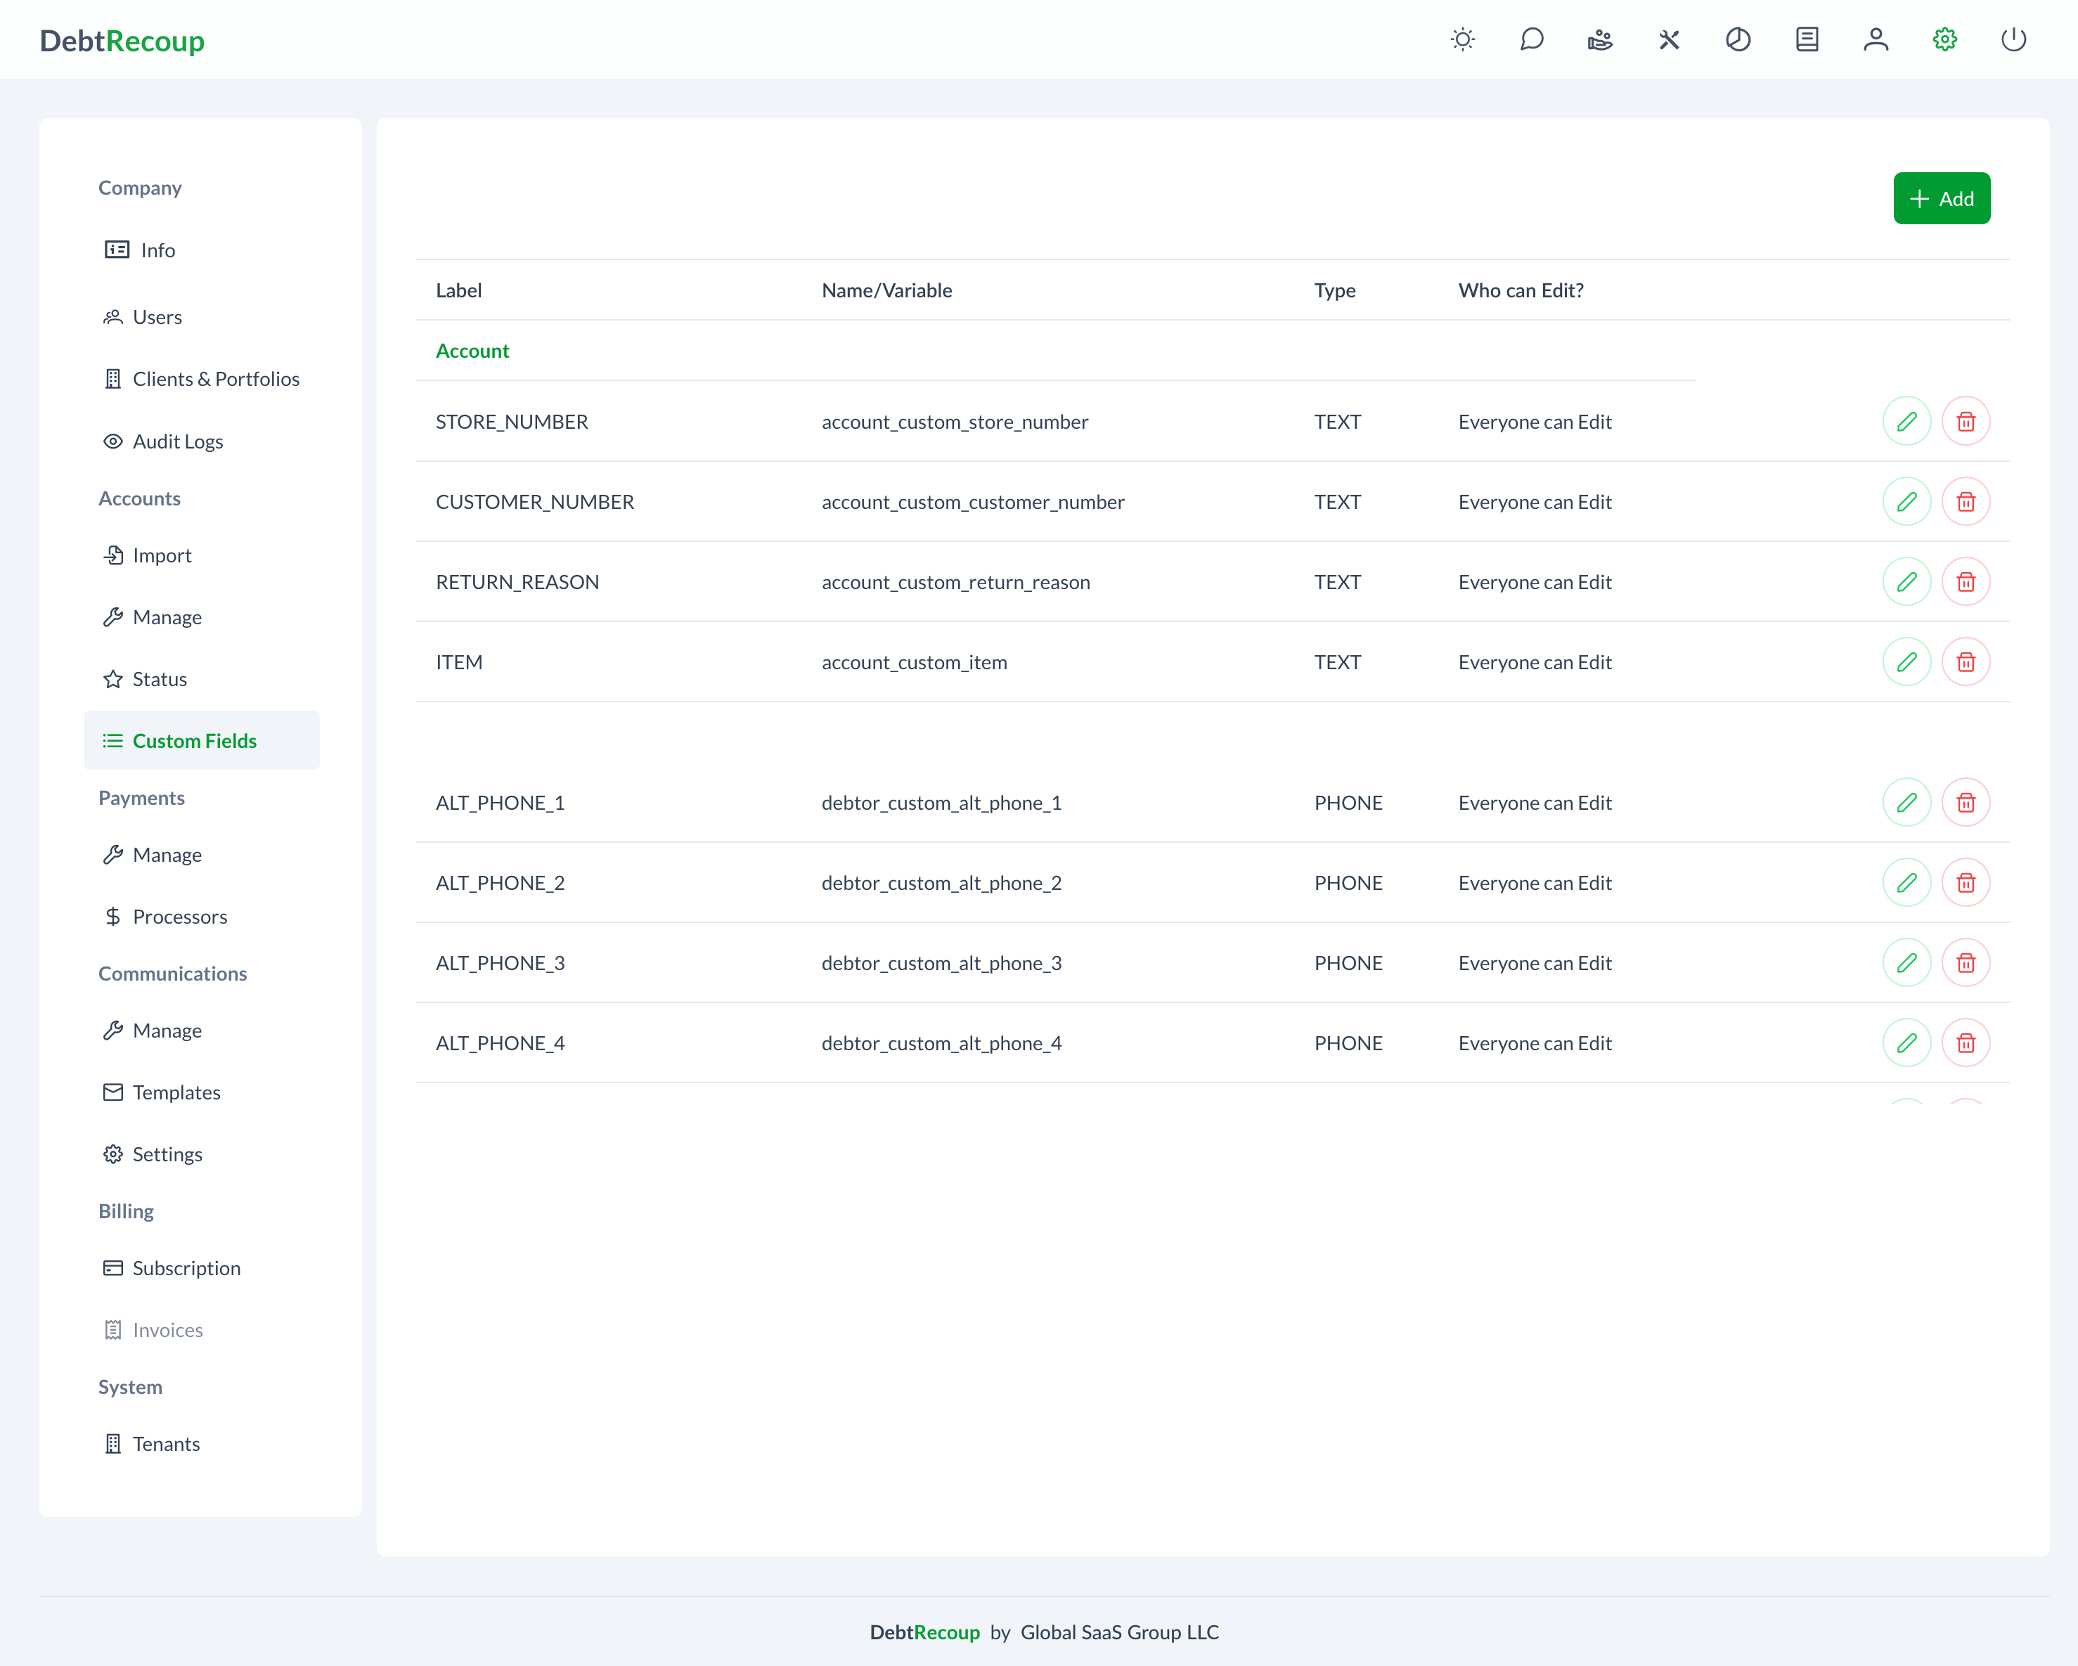Viewport: 2078px width, 1666px height.
Task: Open the tools crossed-wrench icon
Action: (1668, 39)
